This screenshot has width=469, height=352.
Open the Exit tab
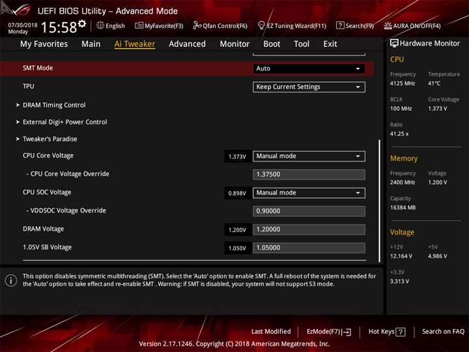(x=330, y=44)
